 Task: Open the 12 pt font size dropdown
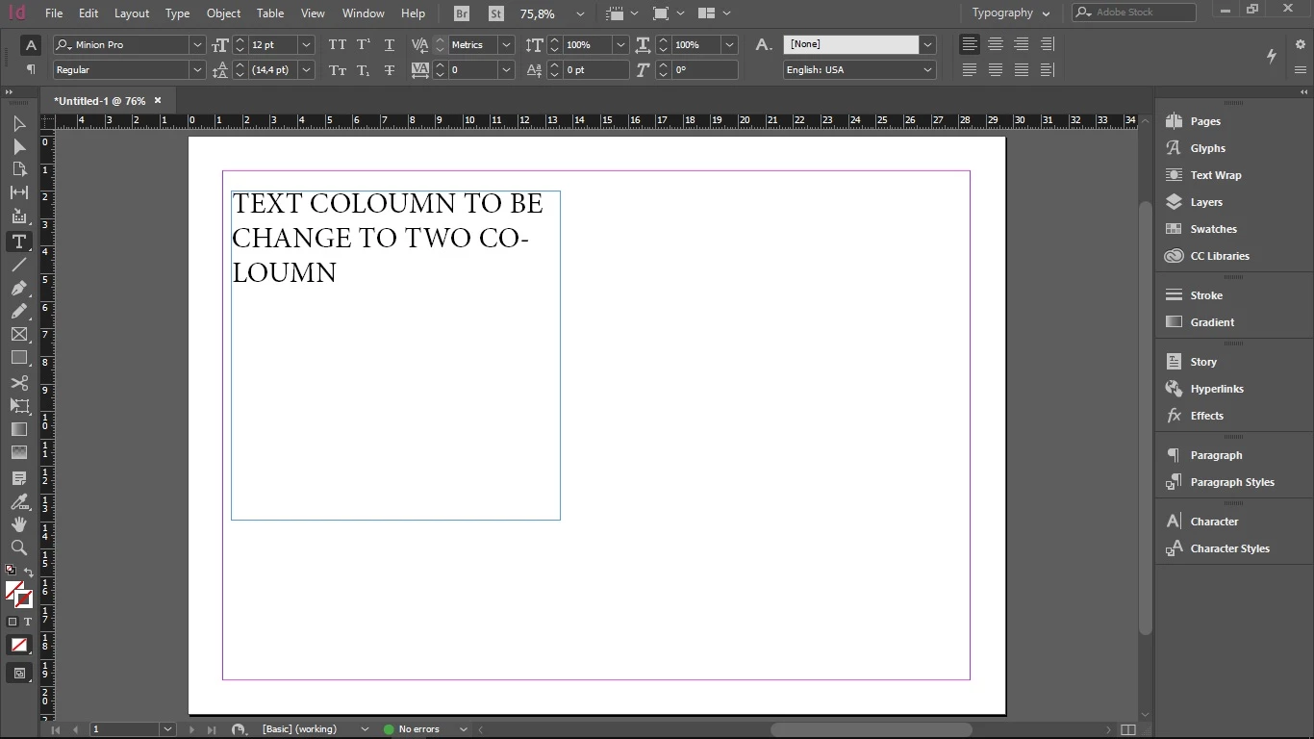point(306,45)
